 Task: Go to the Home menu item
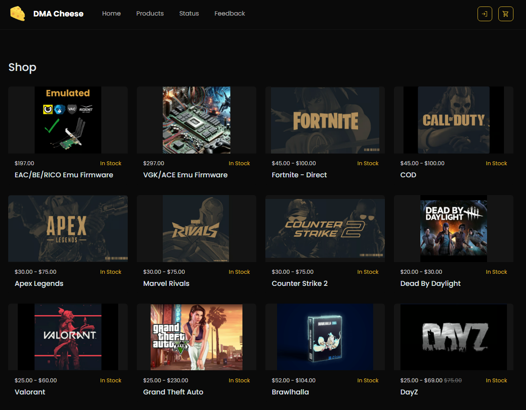(111, 13)
